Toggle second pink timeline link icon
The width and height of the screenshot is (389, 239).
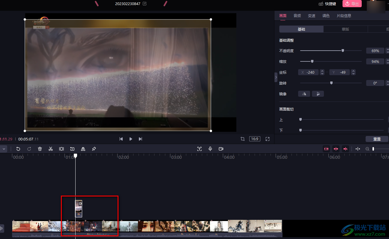click(336, 149)
